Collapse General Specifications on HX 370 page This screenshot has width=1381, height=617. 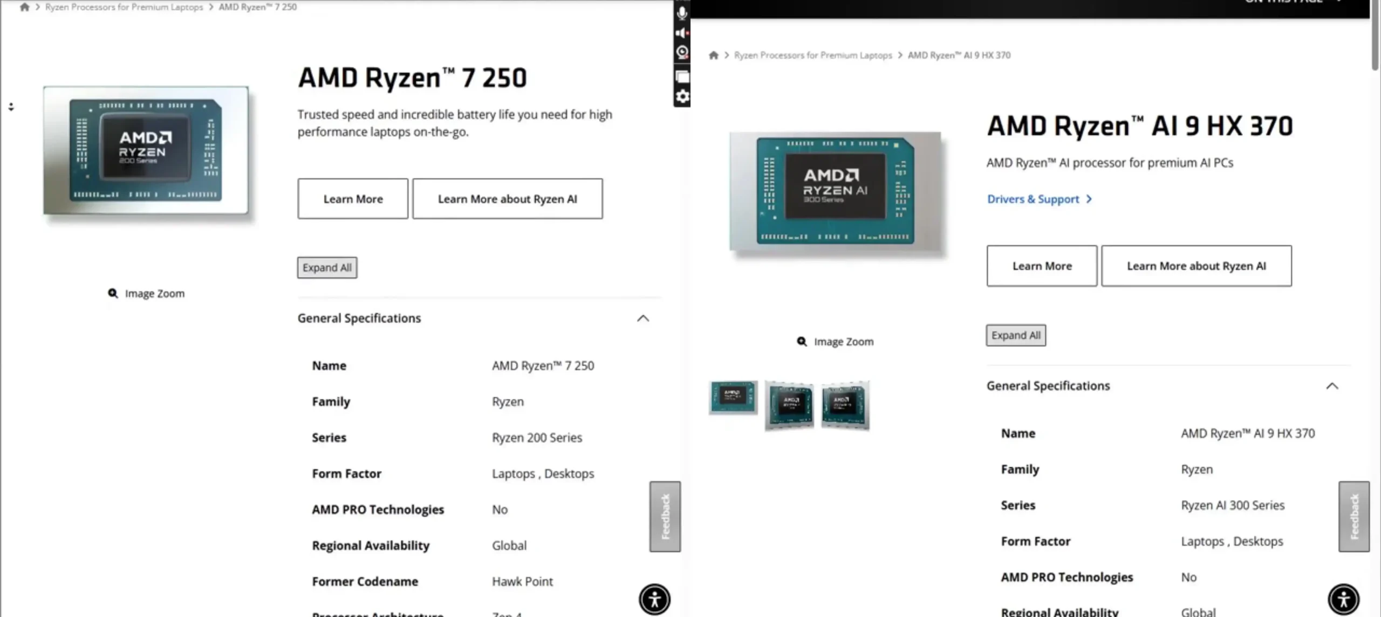(1332, 386)
